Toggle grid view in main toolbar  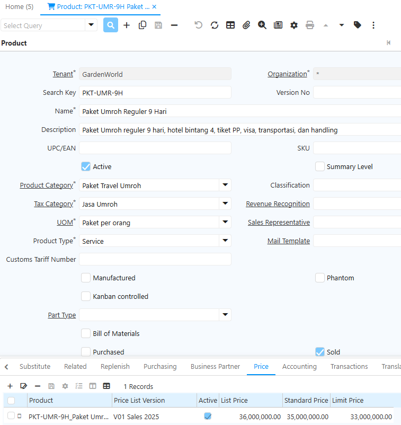pos(230,25)
